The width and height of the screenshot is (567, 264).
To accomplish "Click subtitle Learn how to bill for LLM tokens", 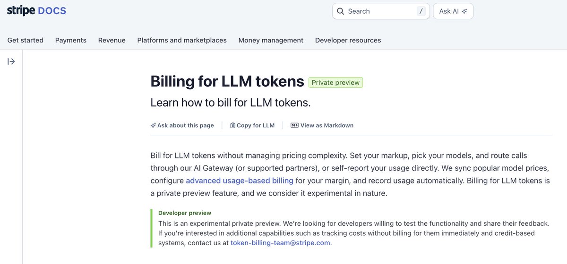I will [x=231, y=102].
